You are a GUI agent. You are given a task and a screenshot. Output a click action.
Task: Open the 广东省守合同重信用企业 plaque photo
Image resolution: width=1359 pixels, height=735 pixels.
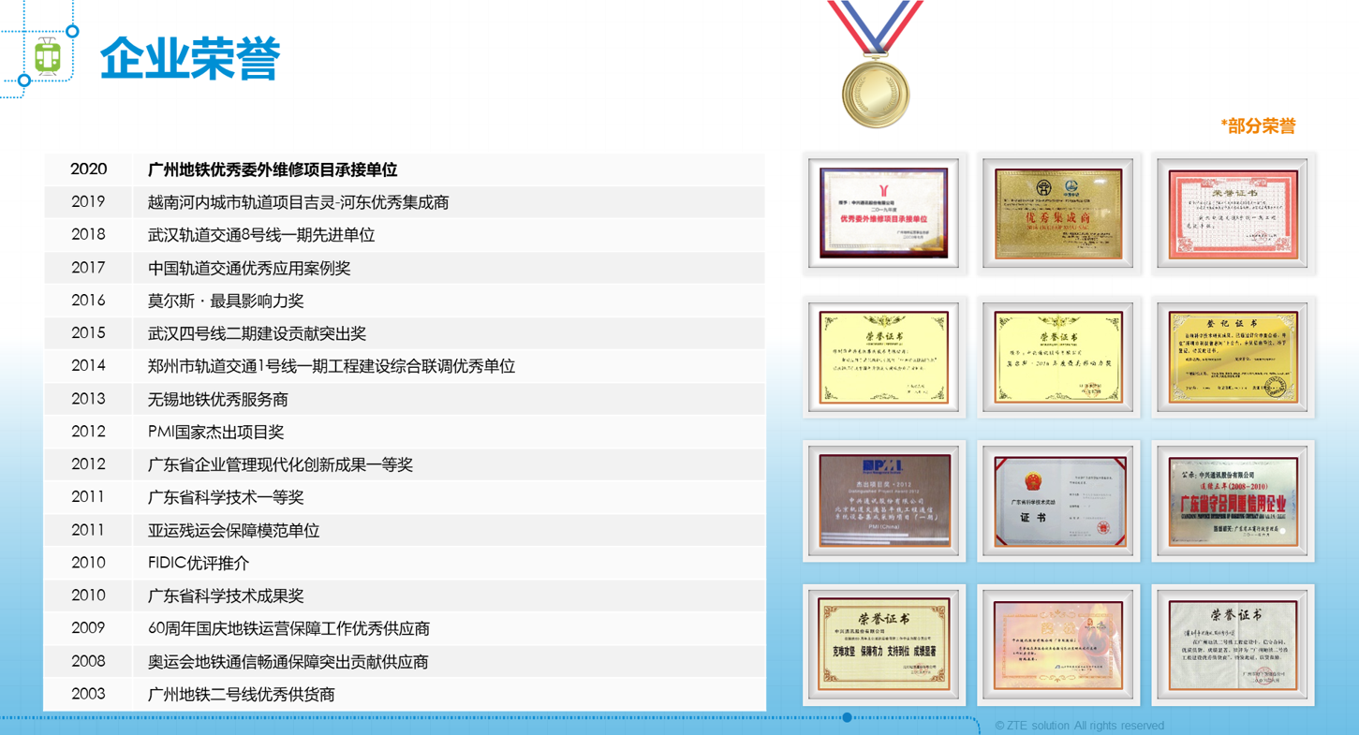point(1233,501)
